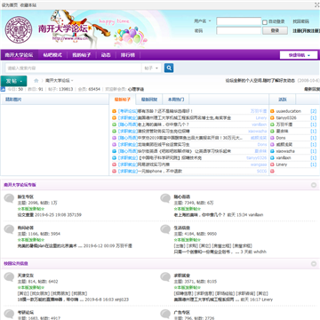The image size is (320, 320).
Task: Click the red rank icon beside Linery in active list
Action: click(272, 164)
